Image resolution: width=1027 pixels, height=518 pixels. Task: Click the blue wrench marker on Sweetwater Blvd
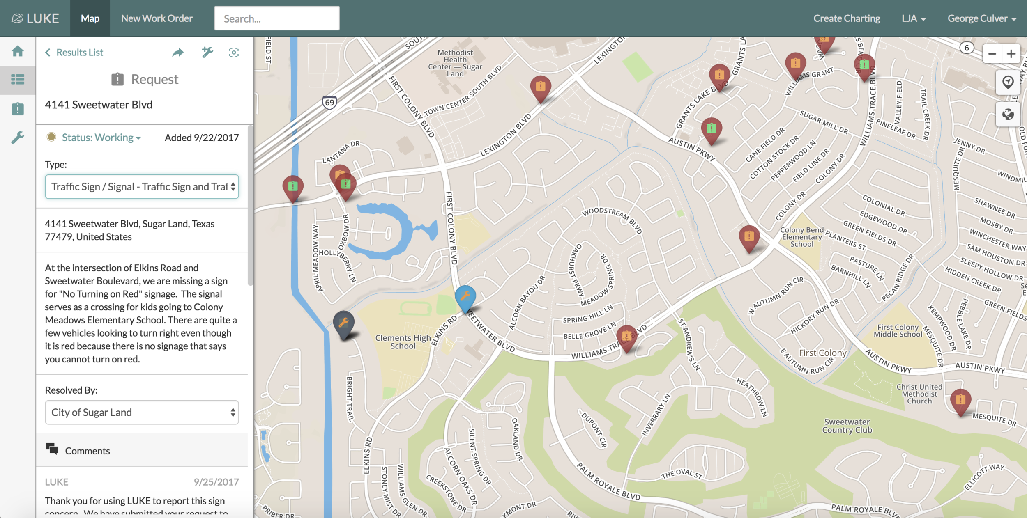[x=465, y=297]
